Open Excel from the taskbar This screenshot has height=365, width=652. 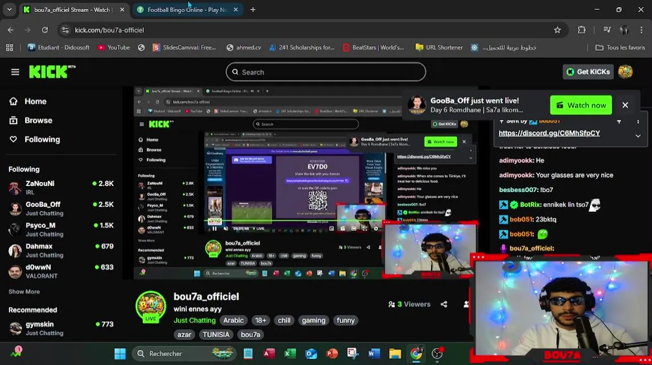pos(290,354)
